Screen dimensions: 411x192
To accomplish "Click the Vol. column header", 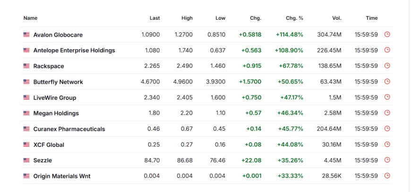I will coord(337,18).
